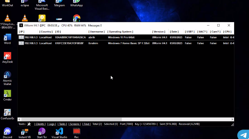This screenshot has height=139, width=249.
Task: Open the YT2mp3 BRAVERY VLC file
Action: 8,22
